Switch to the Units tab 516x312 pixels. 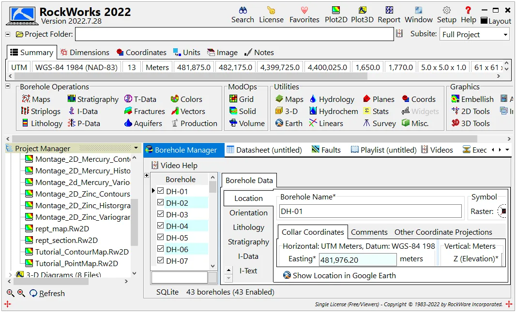[186, 53]
